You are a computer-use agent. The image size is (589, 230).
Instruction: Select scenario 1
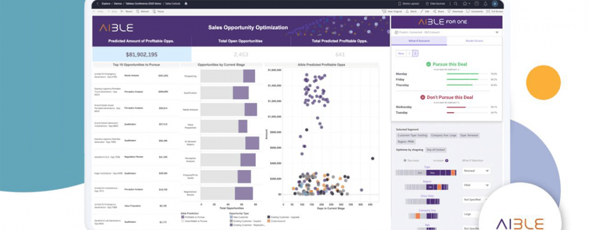tap(409, 53)
